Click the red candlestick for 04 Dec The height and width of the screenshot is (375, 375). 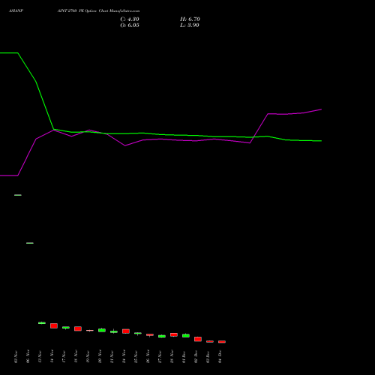coord(222,342)
